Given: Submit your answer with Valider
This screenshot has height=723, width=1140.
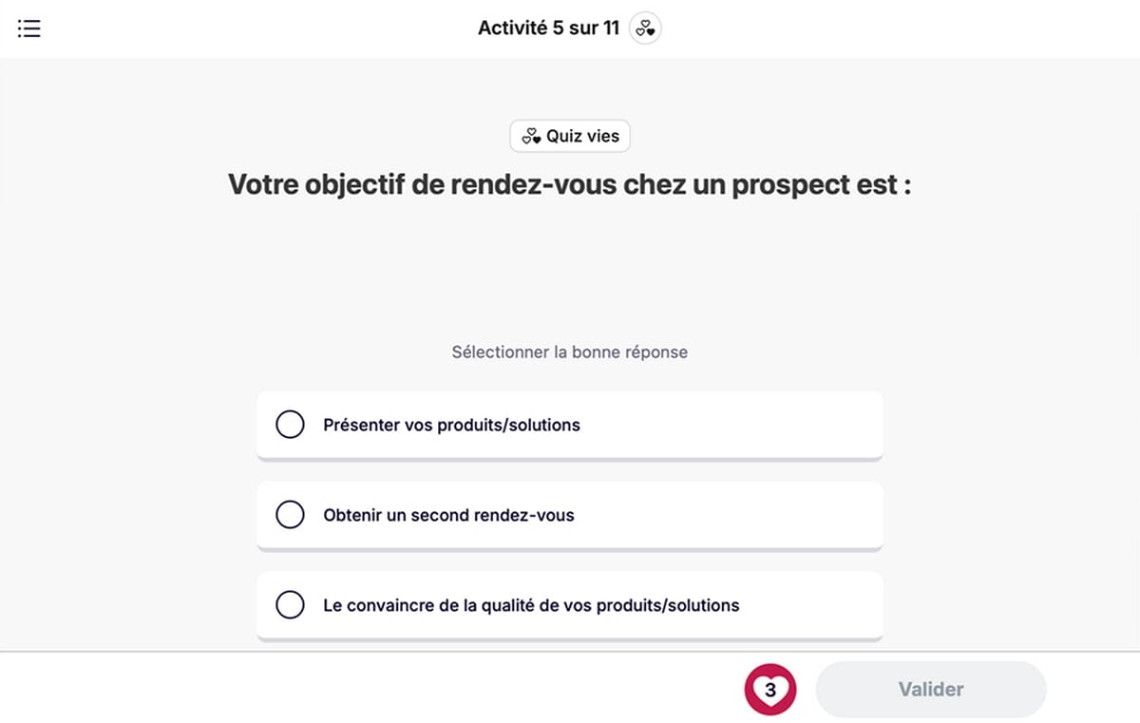Looking at the screenshot, I should click(x=929, y=689).
